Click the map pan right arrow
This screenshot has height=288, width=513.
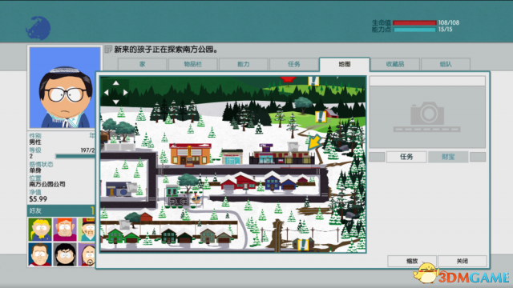click(125, 93)
